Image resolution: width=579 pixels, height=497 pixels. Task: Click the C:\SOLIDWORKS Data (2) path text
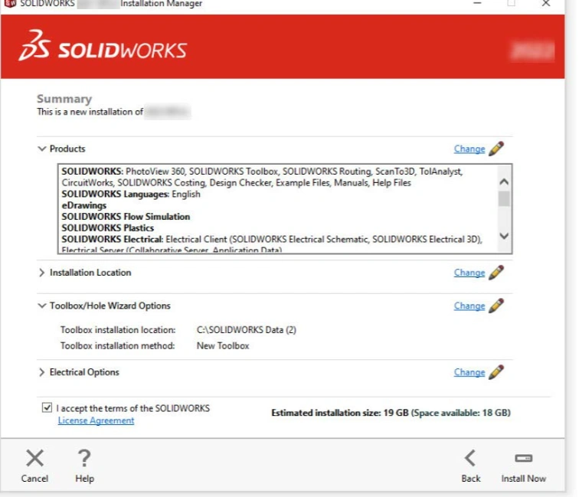[x=247, y=330]
